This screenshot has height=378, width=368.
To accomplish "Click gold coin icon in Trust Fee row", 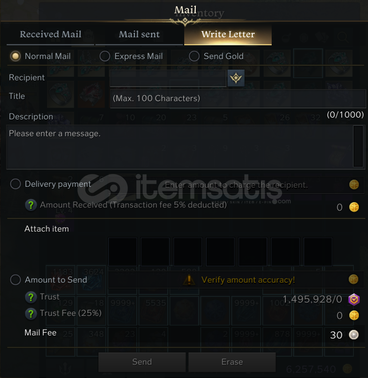I will [354, 315].
